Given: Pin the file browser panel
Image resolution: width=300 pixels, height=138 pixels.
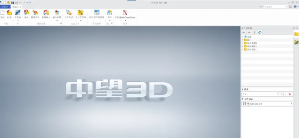Looking at the screenshot, I should (x=294, y=28).
